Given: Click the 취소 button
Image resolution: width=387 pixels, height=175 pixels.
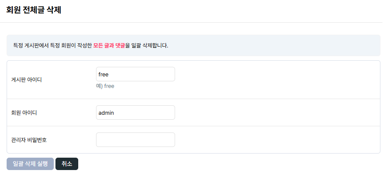Looking at the screenshot, I should (67, 164).
